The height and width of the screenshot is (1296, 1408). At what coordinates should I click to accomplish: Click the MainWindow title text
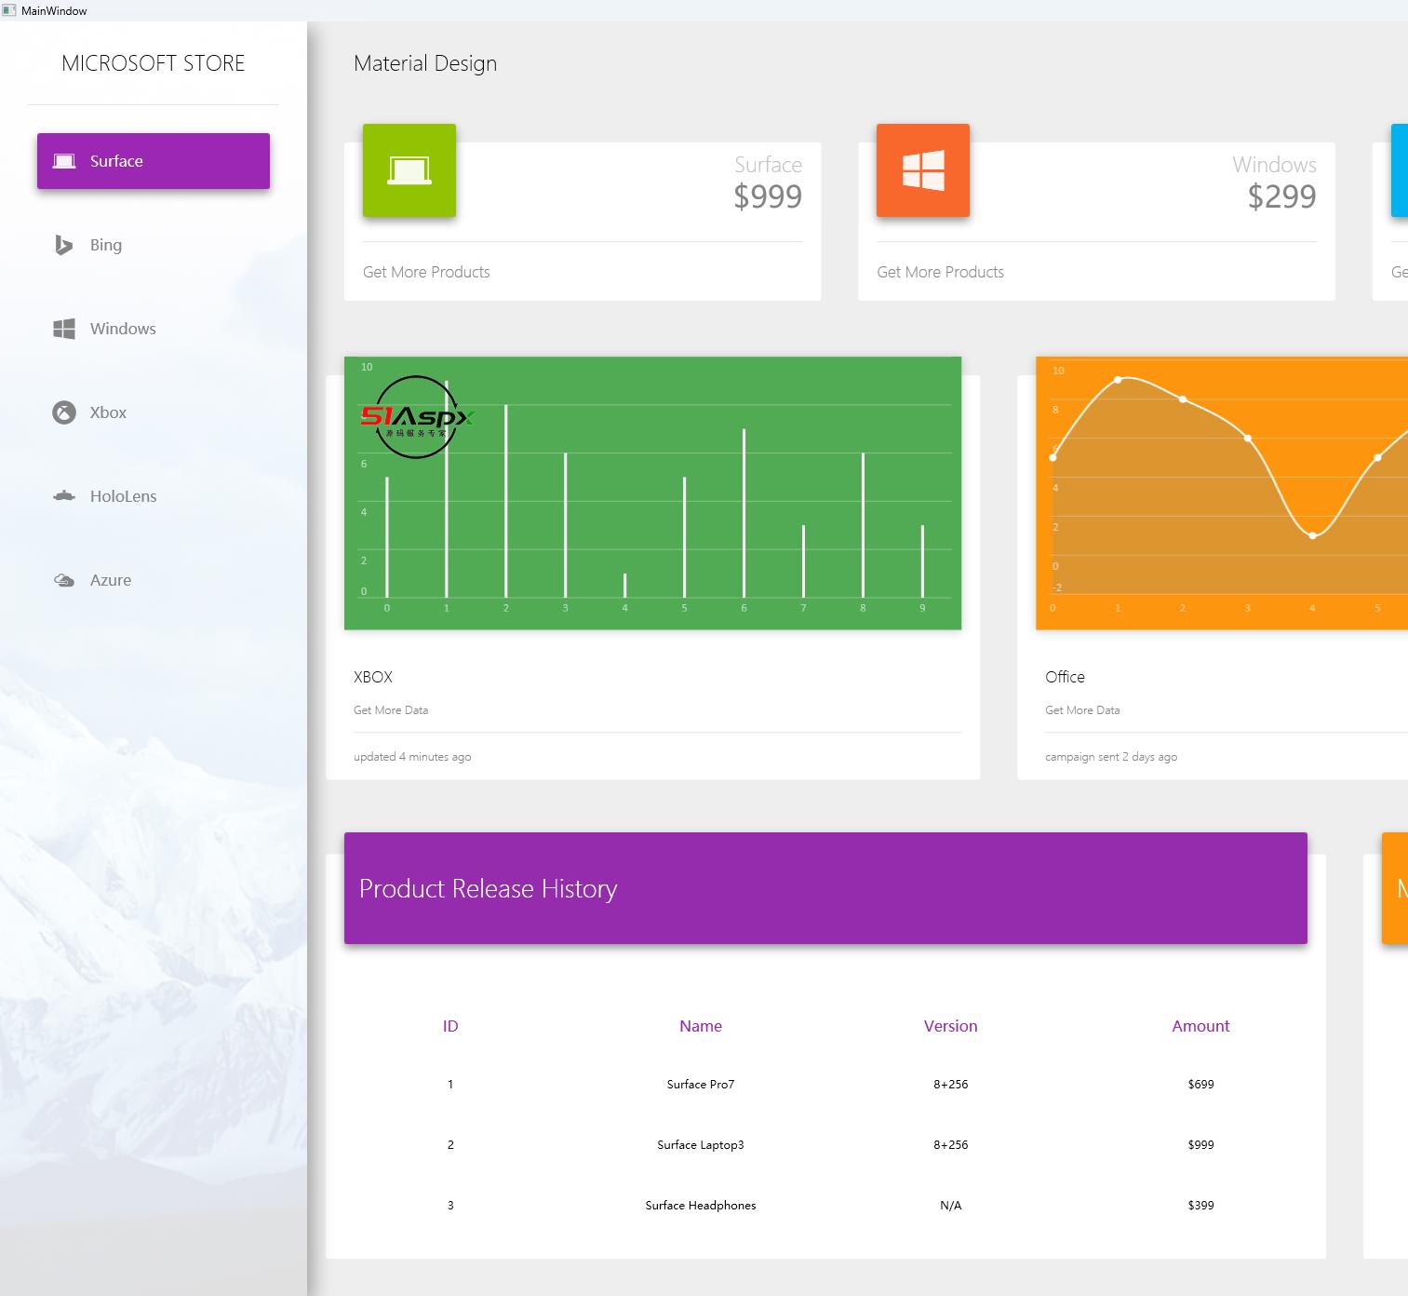(x=54, y=11)
